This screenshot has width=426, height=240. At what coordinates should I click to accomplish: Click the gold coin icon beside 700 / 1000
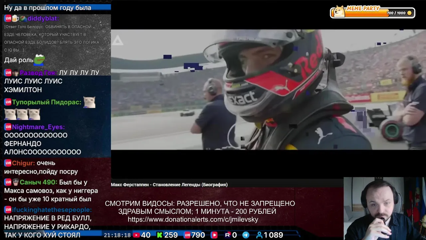tap(409, 13)
